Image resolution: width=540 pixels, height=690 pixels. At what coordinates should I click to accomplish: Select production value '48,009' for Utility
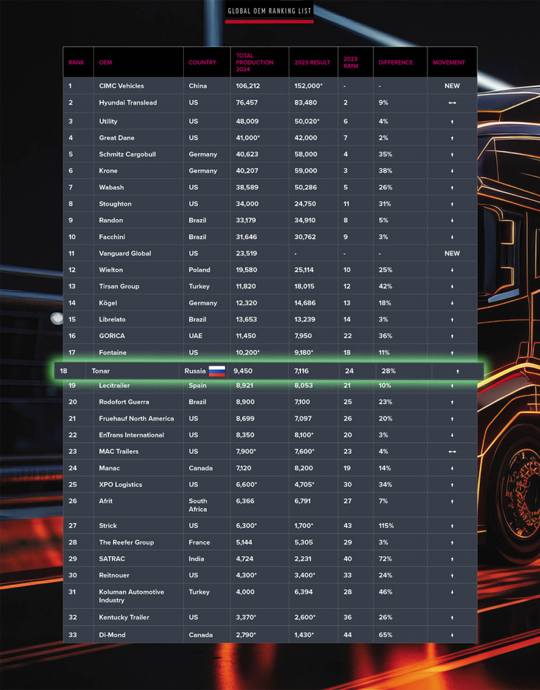coord(247,121)
